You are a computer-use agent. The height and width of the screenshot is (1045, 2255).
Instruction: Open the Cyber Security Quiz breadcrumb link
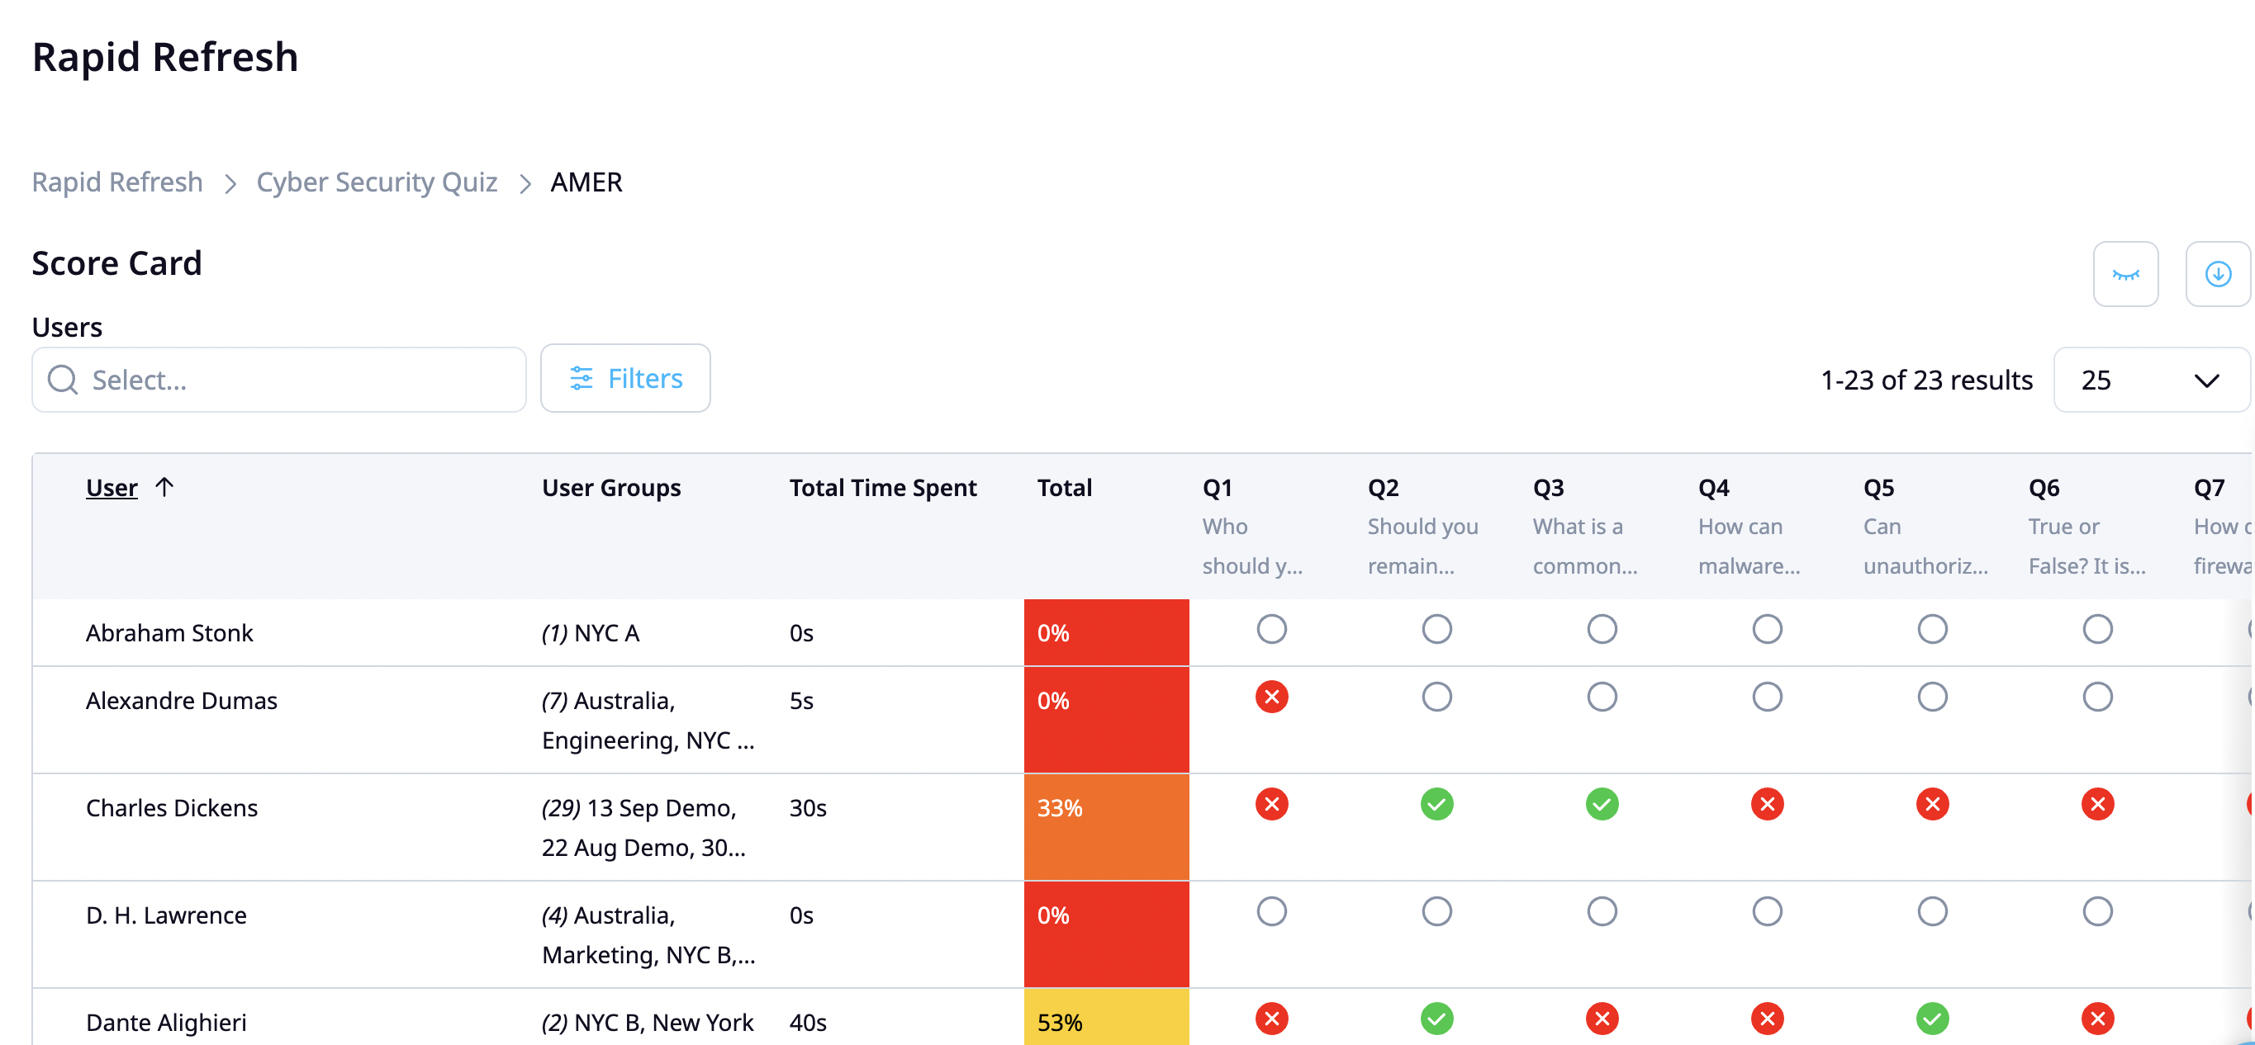tap(377, 182)
